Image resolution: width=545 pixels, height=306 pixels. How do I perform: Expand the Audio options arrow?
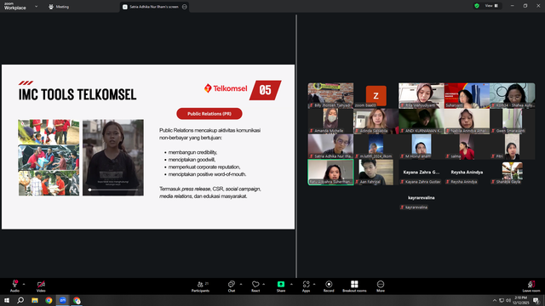[x=24, y=284]
